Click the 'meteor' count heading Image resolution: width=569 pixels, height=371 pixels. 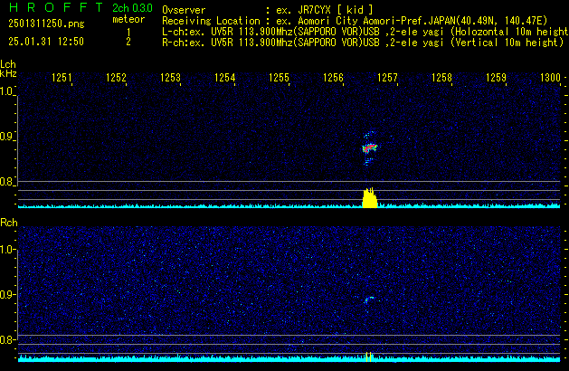(x=128, y=19)
